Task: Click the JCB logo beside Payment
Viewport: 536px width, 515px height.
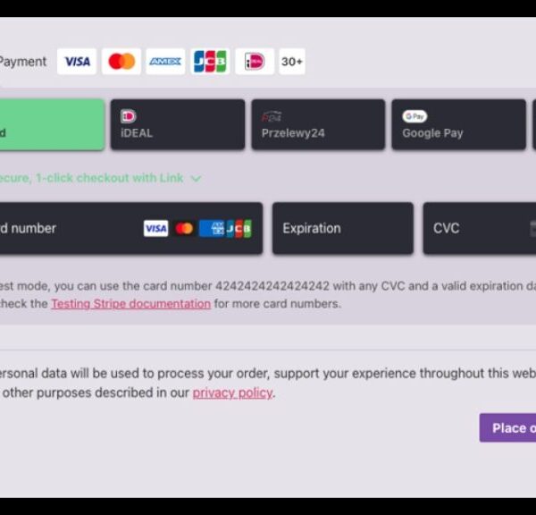Action: [210, 62]
